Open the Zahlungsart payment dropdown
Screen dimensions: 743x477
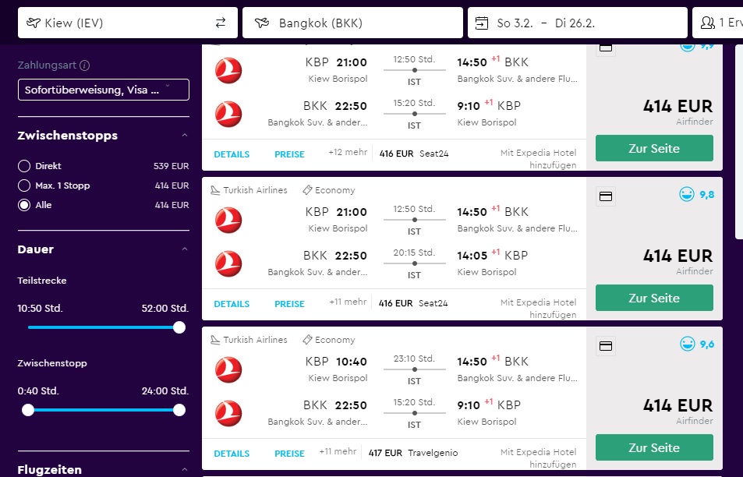(x=103, y=90)
